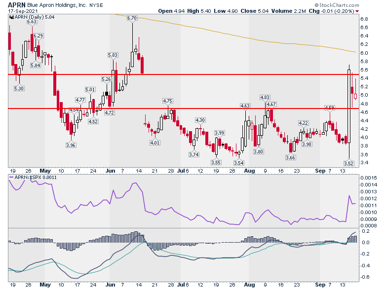The image size is (385, 289).
Task: Click the Aug label on price chart axis
Action: [x=249, y=171]
